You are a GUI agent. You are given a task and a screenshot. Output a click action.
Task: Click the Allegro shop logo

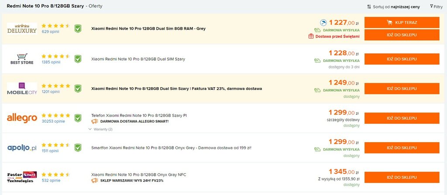(x=22, y=118)
